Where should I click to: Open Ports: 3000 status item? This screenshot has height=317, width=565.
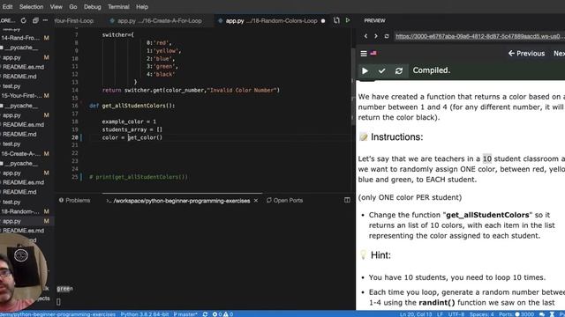516,314
